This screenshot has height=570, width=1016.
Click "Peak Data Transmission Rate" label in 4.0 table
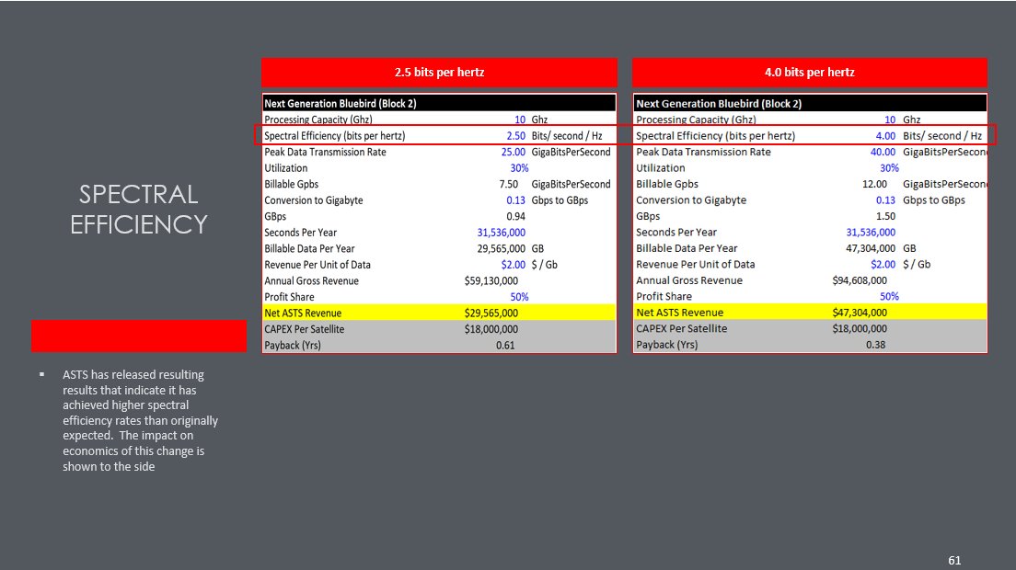point(703,152)
